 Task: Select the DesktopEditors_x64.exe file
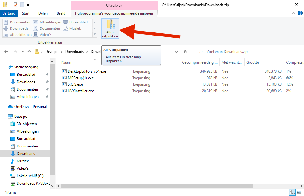(x=87, y=71)
